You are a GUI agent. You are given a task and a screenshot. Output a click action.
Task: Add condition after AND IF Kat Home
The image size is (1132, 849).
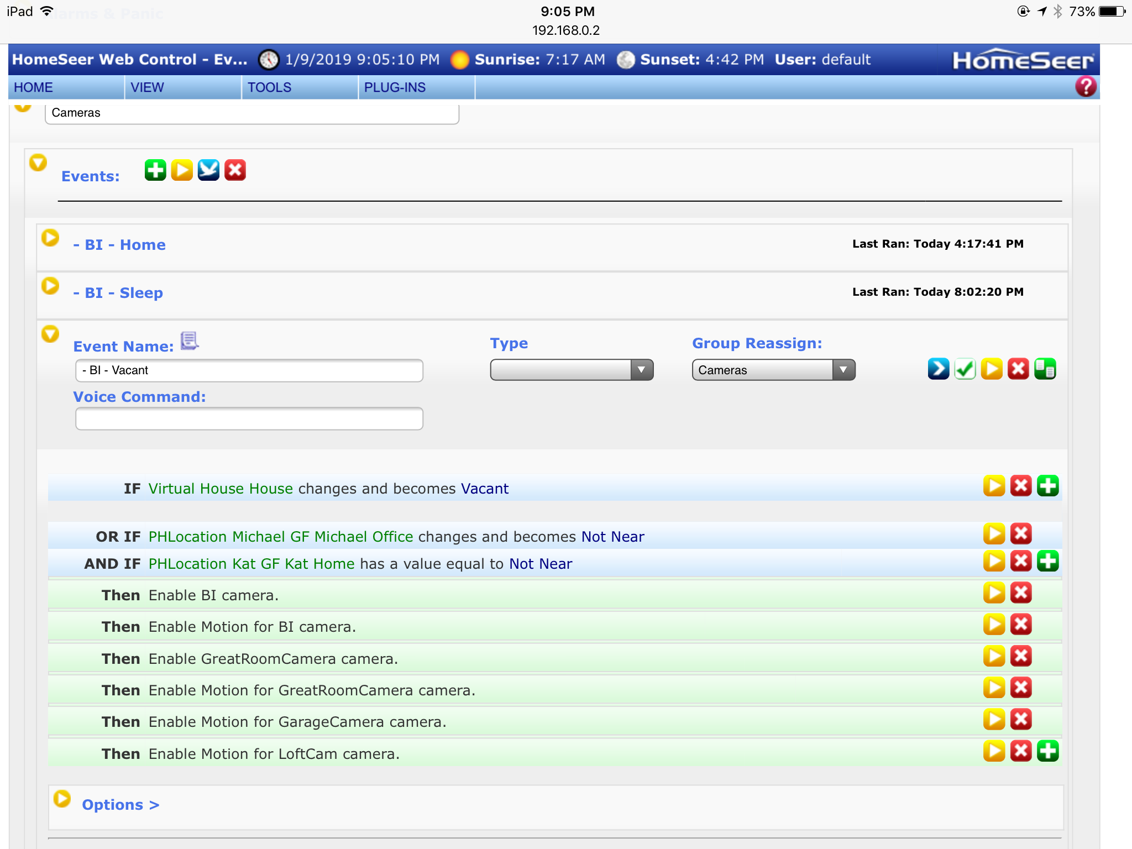tap(1047, 560)
